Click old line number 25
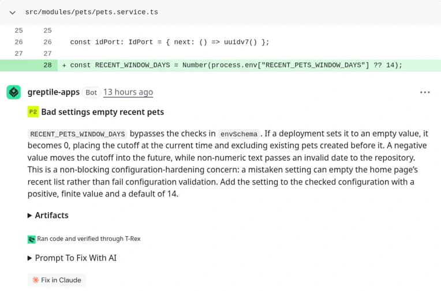Viewport: 441px width, 291px height. click(18, 31)
